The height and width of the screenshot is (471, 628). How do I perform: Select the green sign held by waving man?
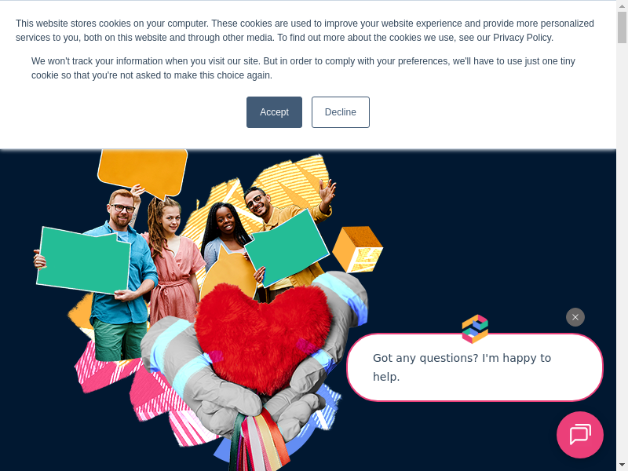point(287,248)
